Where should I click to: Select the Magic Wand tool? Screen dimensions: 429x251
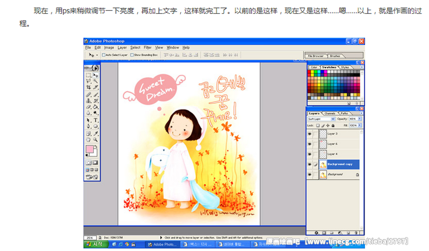pyautogui.click(x=96, y=81)
